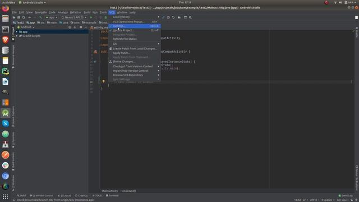This screenshot has height=202, width=359.
Task: Click the Back navigation arrow icon
Action: (30, 17)
